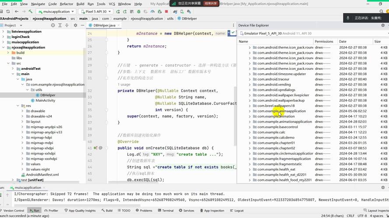
Task: Click the Date column header in Device File Explorer
Action: coord(355,41)
